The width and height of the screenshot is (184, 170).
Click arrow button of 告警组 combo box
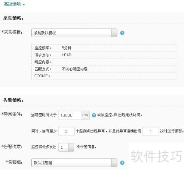coord(114,163)
